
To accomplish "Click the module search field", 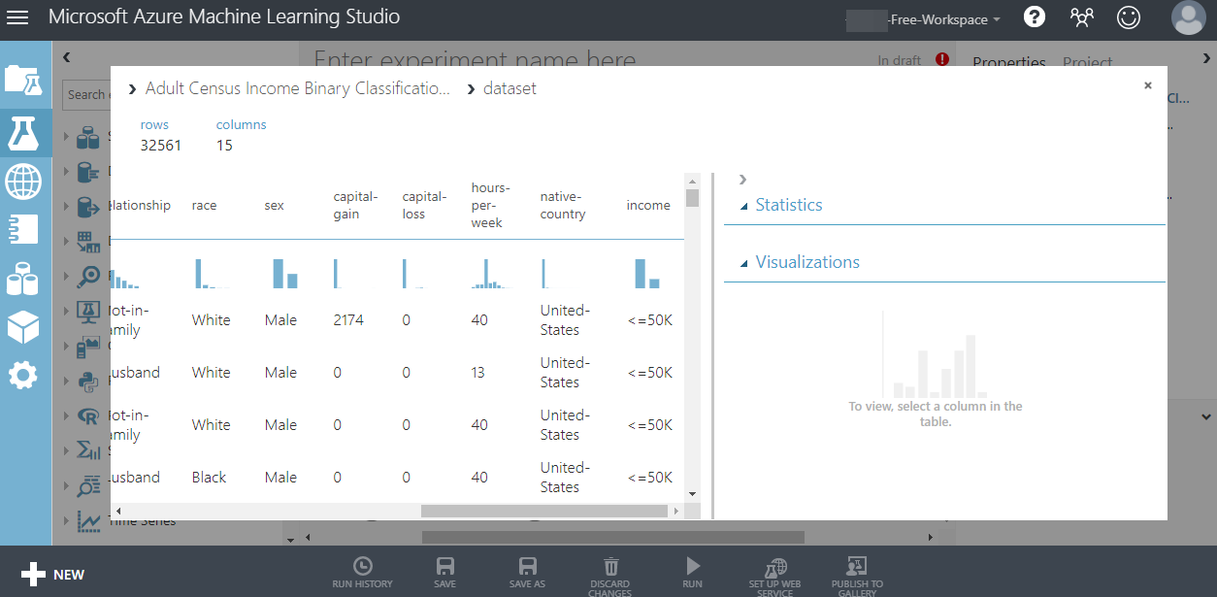I will pos(87,94).
